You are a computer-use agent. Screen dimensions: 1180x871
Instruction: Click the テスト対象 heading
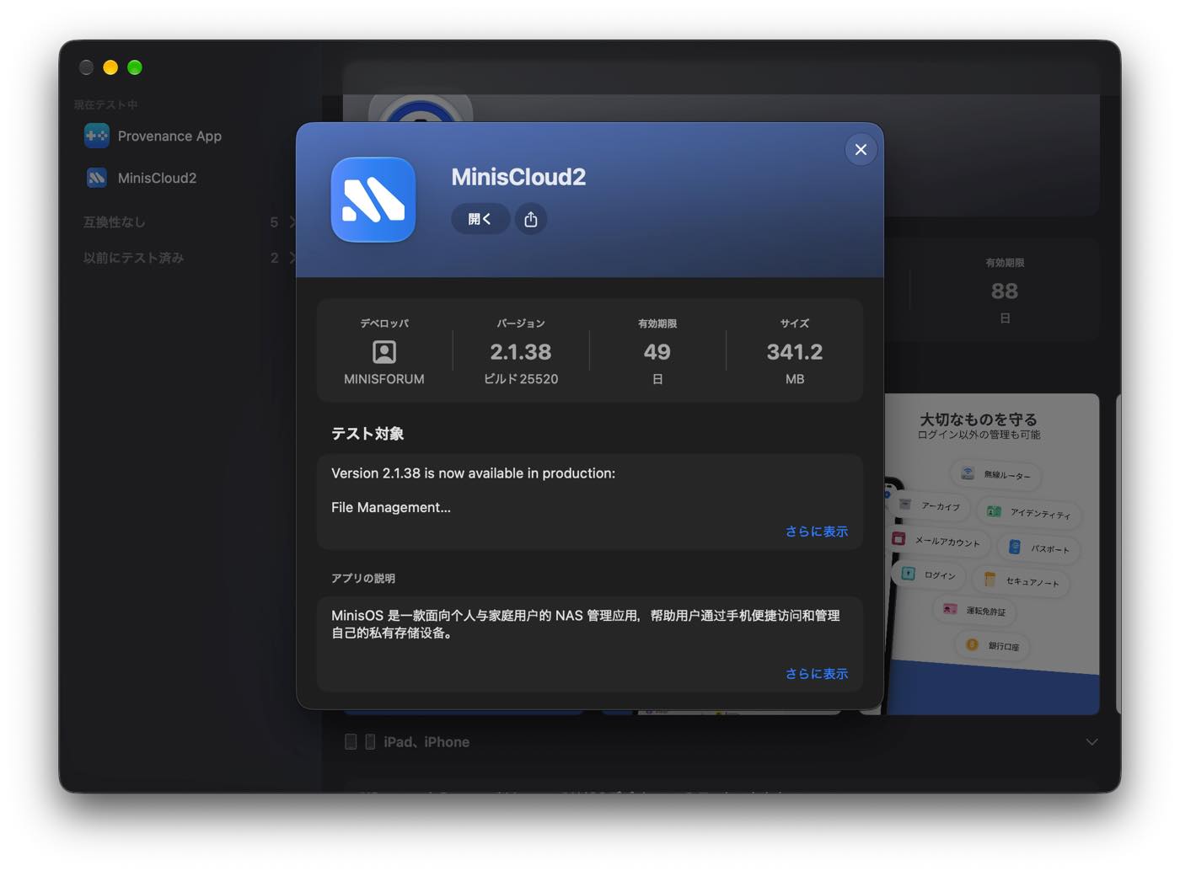click(367, 434)
